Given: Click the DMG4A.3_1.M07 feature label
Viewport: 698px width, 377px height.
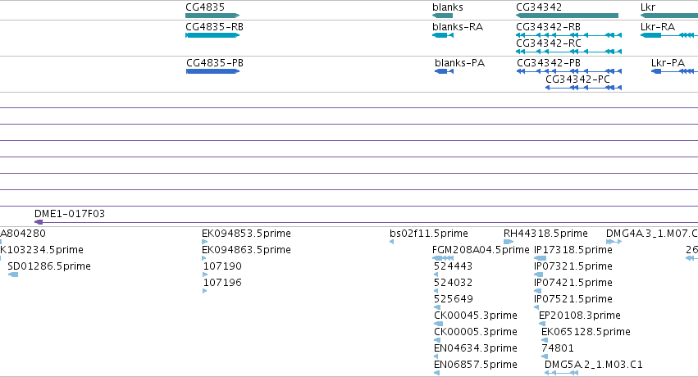Looking at the screenshot, I should [x=652, y=234].
